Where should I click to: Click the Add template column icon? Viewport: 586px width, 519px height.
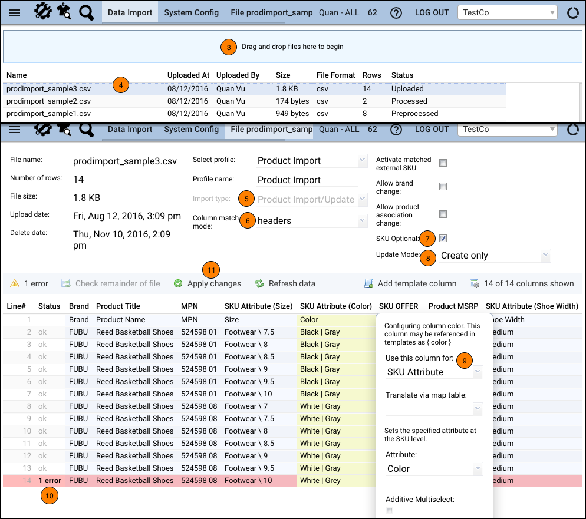tap(368, 283)
